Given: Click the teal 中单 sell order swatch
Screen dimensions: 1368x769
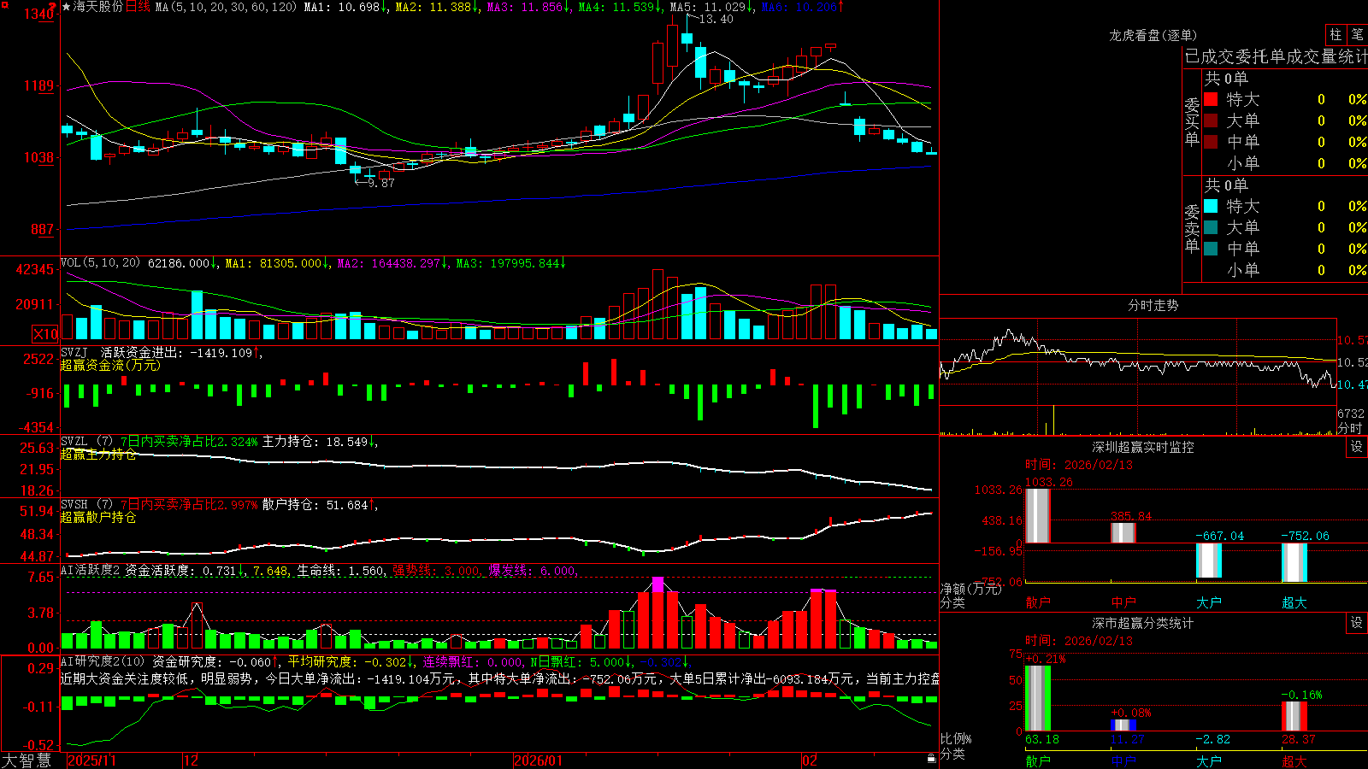Looking at the screenshot, I should 1211,248.
